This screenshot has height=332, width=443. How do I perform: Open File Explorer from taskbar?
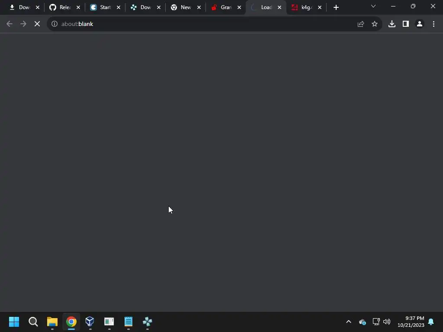click(x=52, y=322)
